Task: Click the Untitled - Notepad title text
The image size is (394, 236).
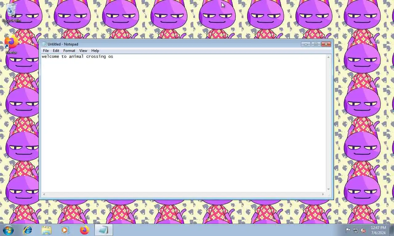Action: click(x=63, y=44)
